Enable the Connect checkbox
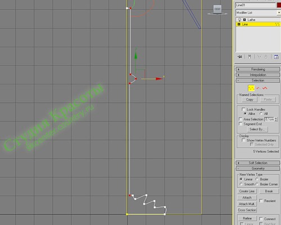The height and width of the screenshot is (225, 281). (x=261, y=219)
